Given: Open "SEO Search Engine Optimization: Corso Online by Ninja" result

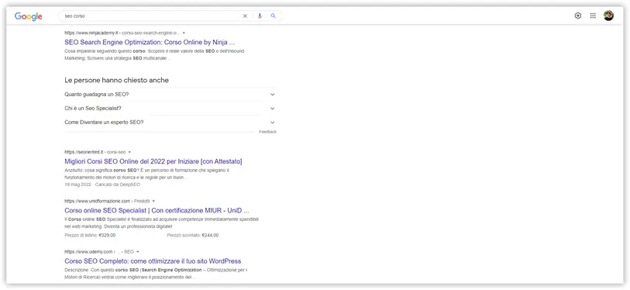Looking at the screenshot, I should (x=150, y=42).
